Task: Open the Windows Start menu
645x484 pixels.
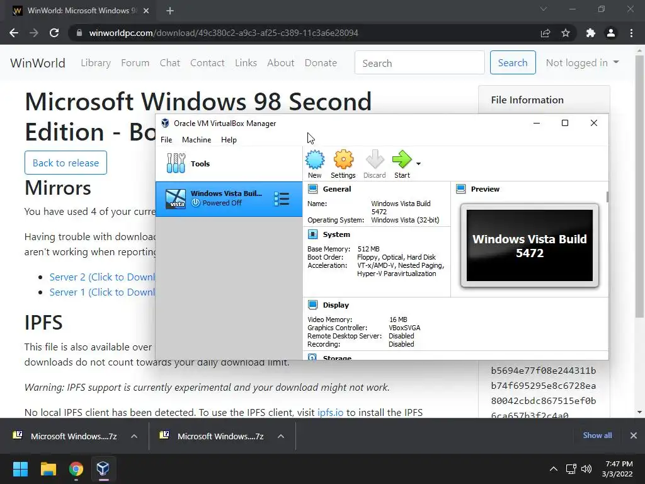Action: pyautogui.click(x=20, y=469)
